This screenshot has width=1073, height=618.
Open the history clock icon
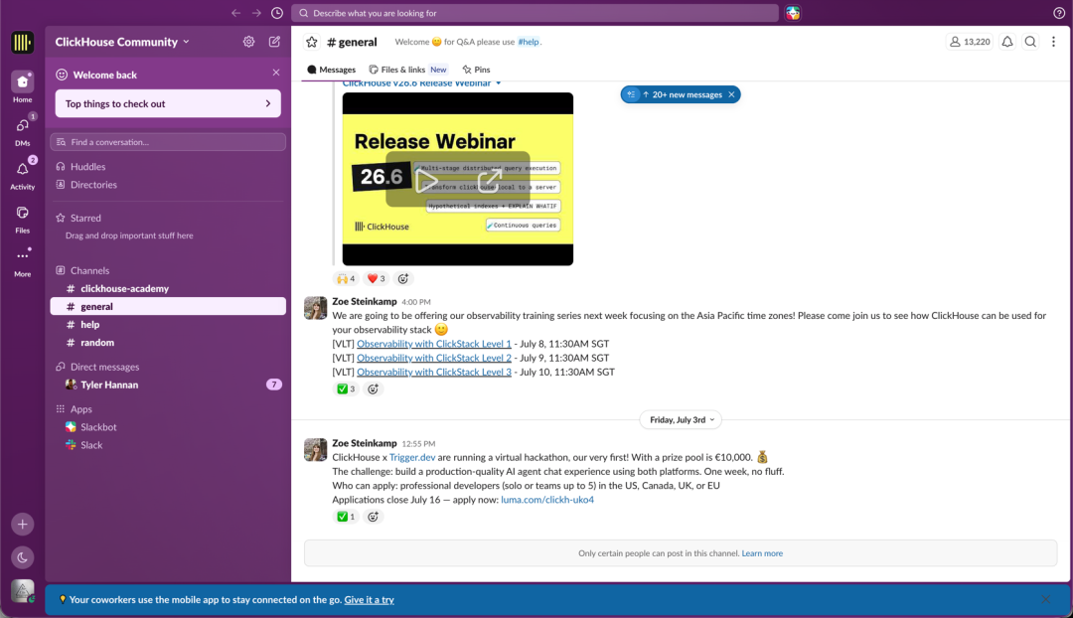pos(277,13)
